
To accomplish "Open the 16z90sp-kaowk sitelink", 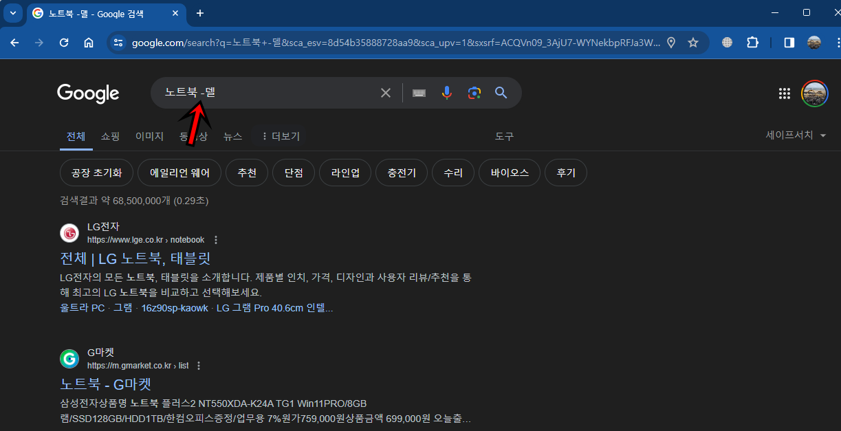I will click(175, 308).
